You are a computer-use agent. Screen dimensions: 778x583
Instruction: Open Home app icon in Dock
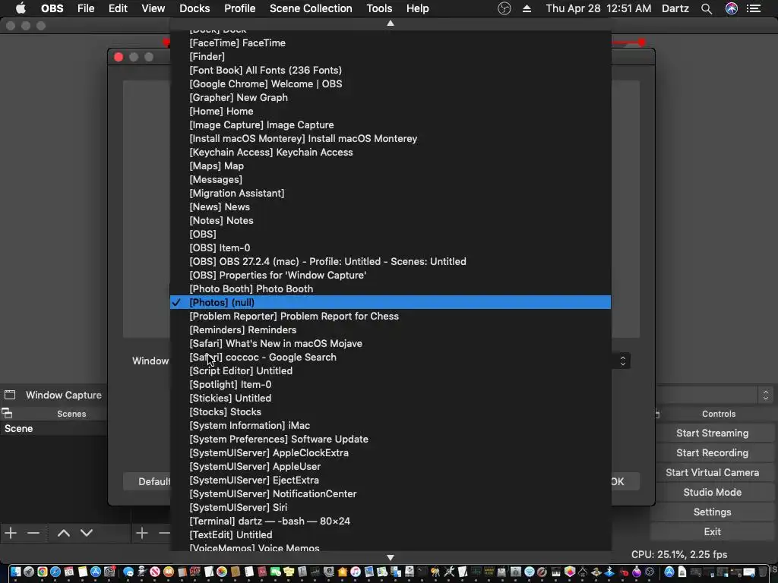pyautogui.click(x=343, y=572)
